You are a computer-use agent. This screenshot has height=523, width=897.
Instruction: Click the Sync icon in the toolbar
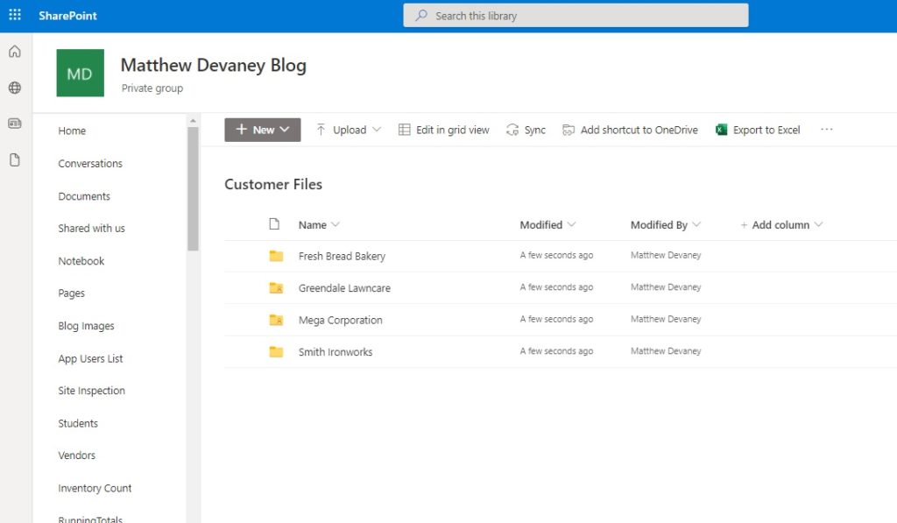tap(511, 129)
